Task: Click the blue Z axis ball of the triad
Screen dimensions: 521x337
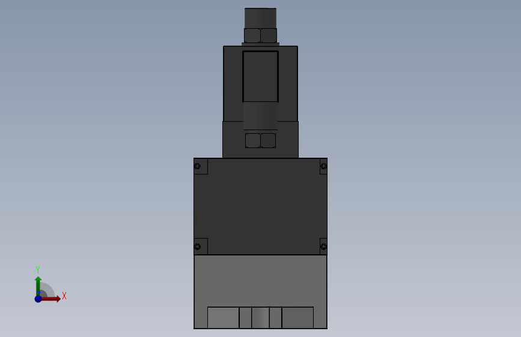Action: [x=38, y=299]
